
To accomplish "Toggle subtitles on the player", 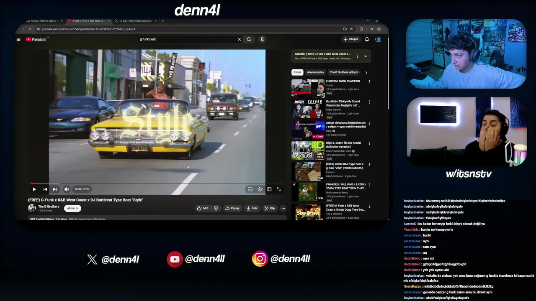I will 250,189.
